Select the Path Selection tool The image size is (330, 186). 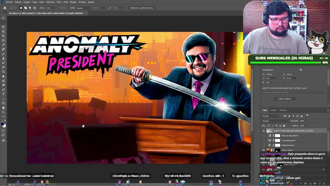[3, 99]
